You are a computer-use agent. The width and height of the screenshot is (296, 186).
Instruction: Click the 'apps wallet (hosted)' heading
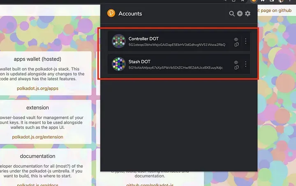point(37,59)
